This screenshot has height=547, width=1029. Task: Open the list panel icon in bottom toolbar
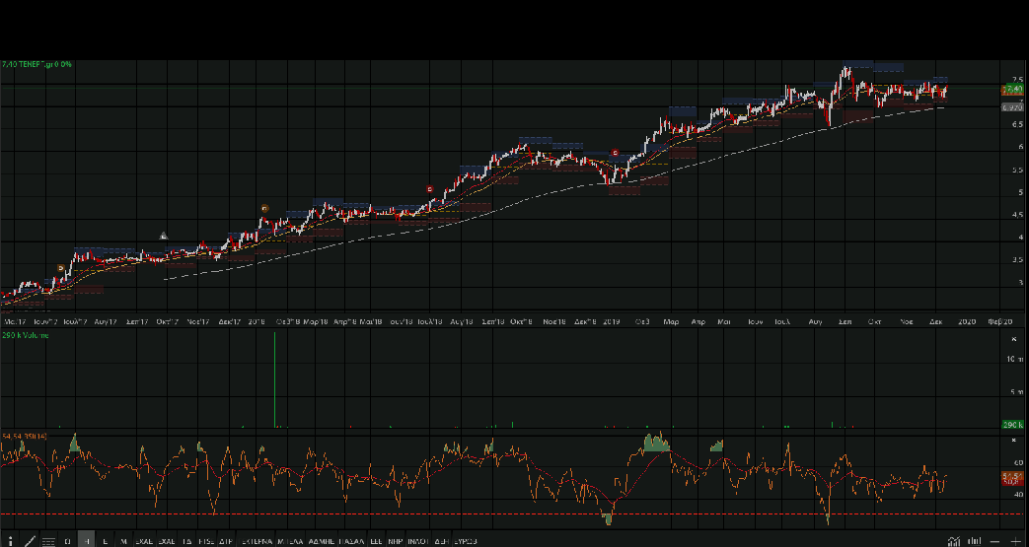[47, 541]
